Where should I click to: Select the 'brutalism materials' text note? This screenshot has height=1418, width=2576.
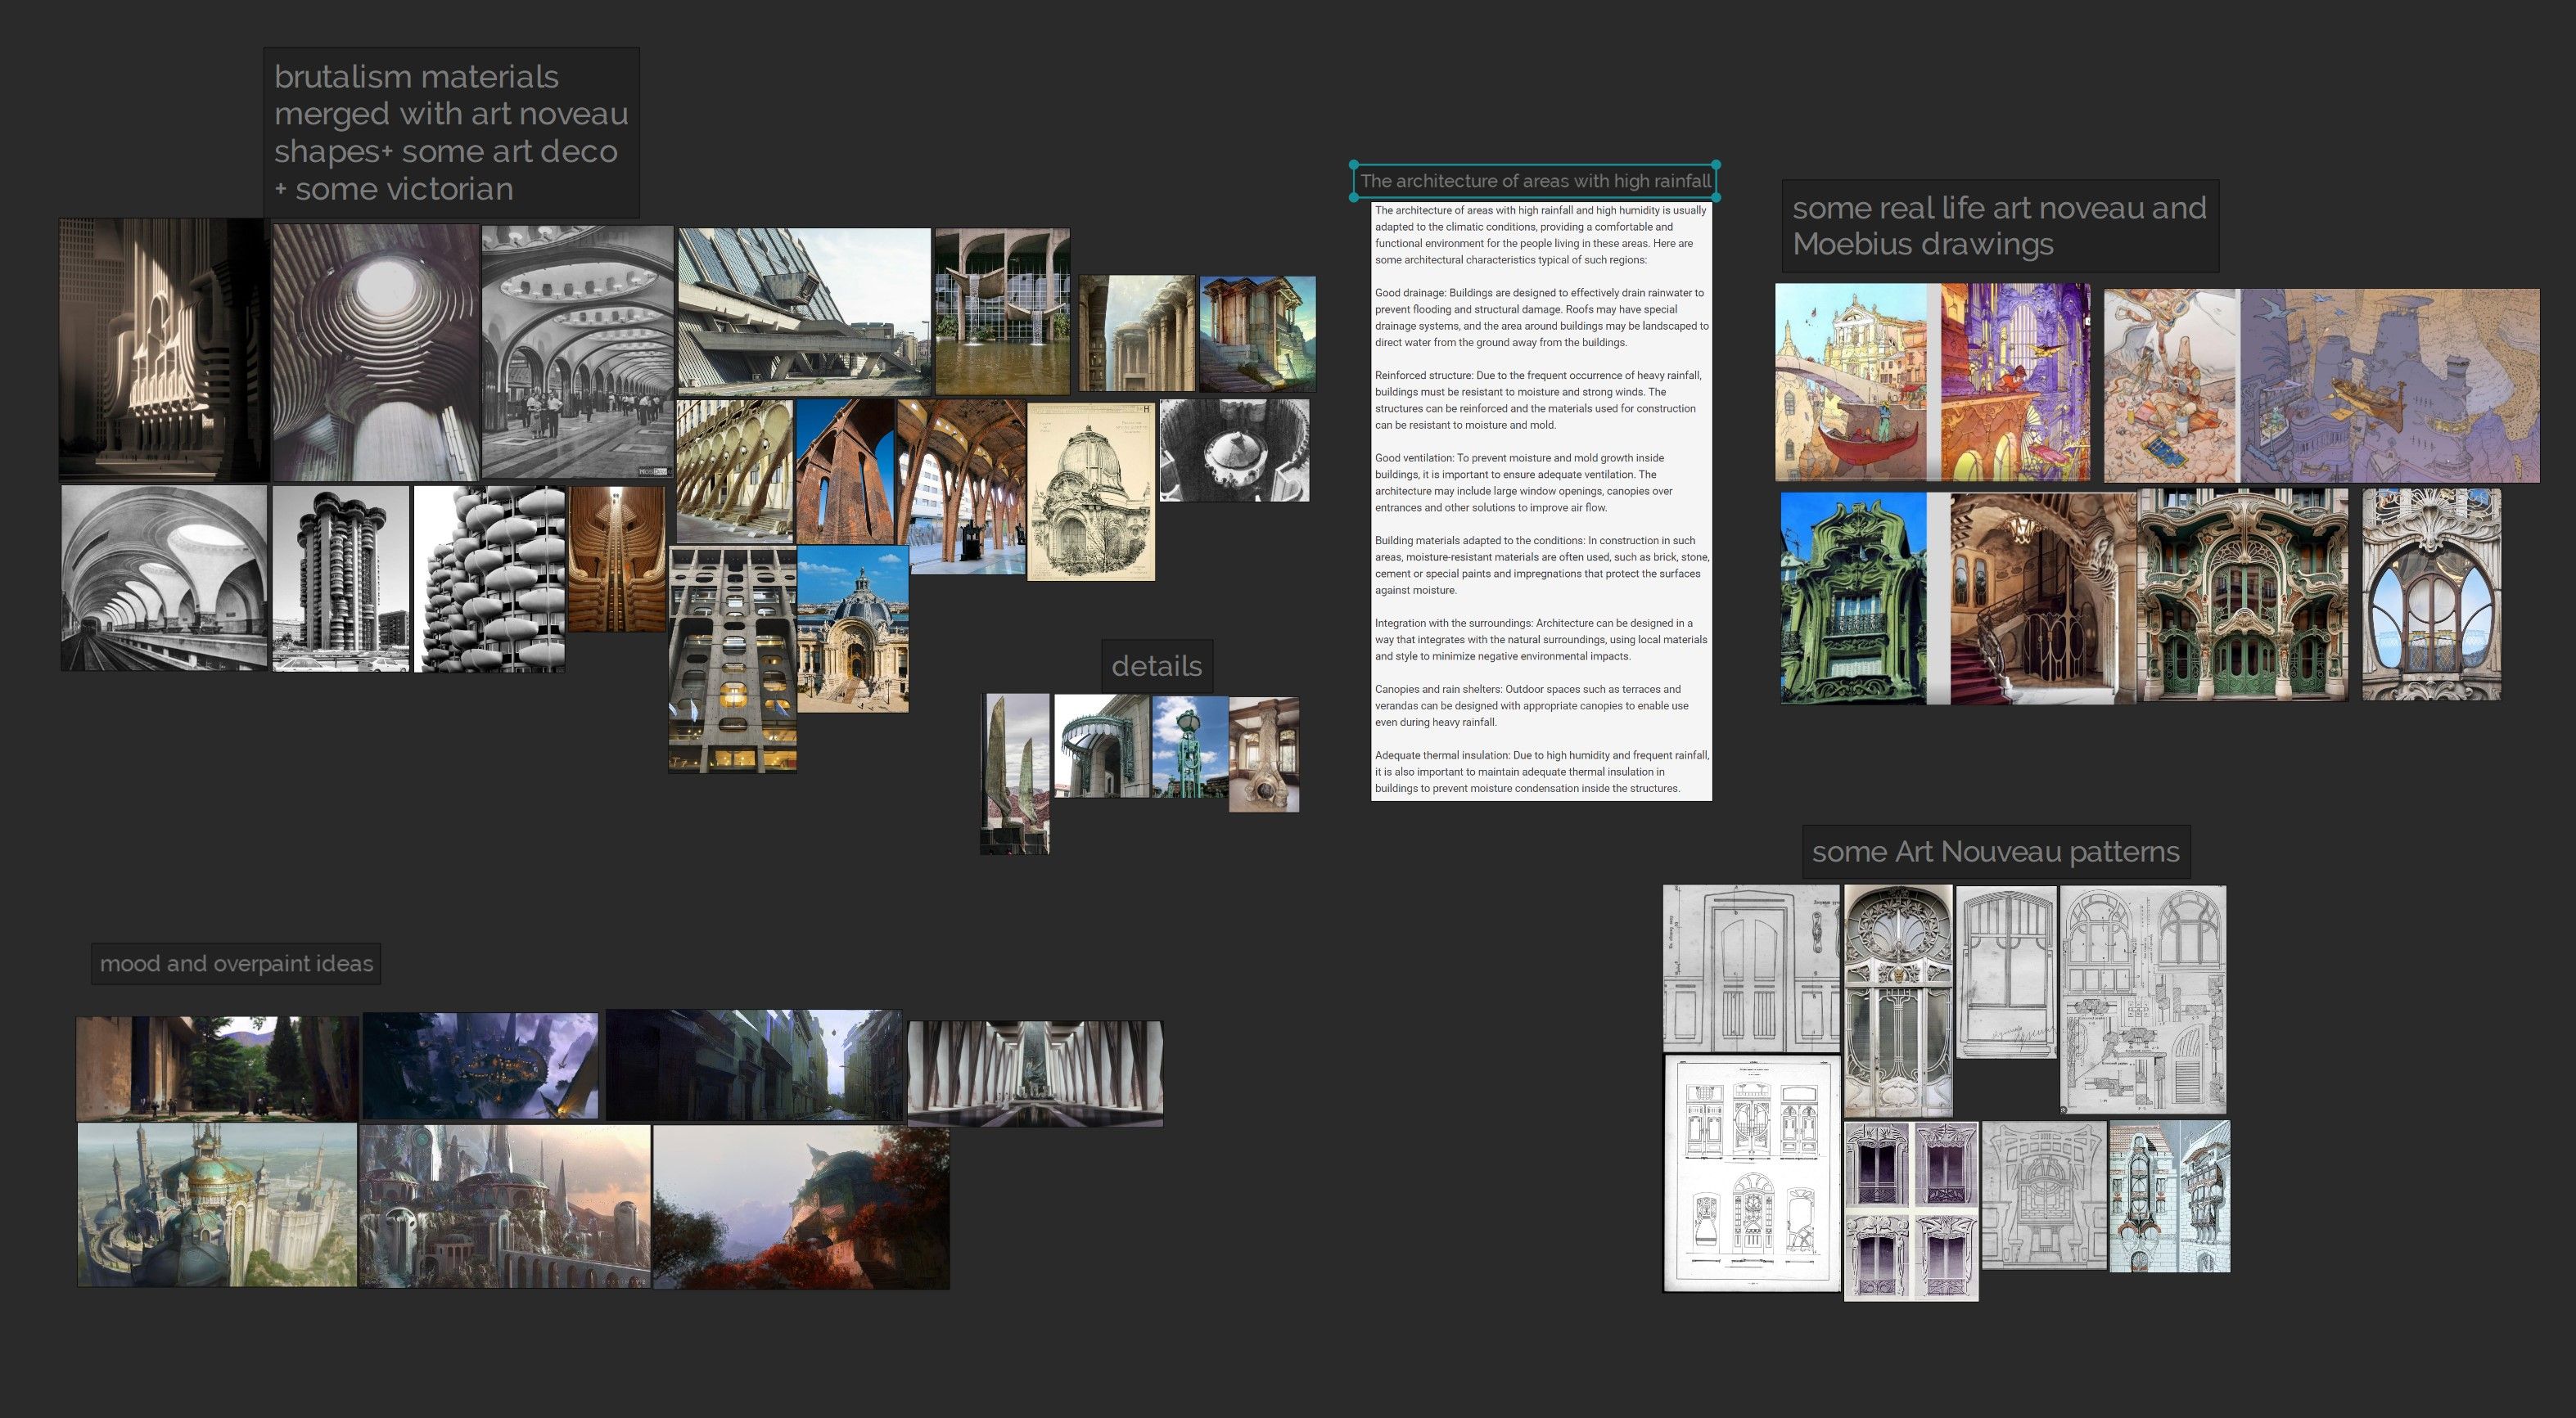click(451, 133)
